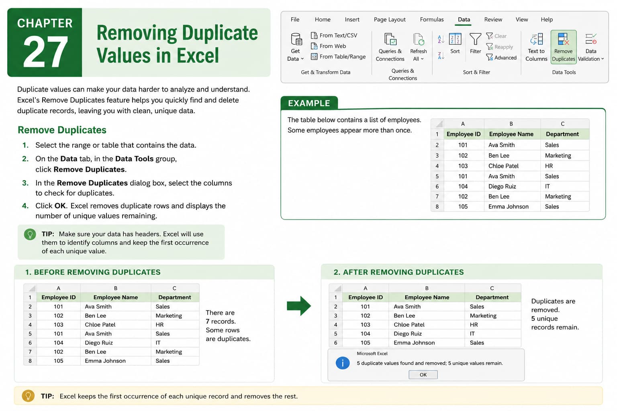Switch to the Insert tab

coord(352,19)
